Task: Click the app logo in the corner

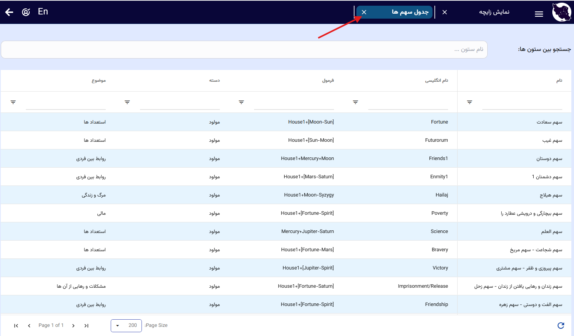Action: tap(561, 12)
